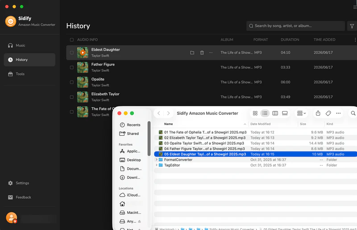357x230 pixels.
Task: Switch Finder to list view
Action: click(x=265, y=113)
